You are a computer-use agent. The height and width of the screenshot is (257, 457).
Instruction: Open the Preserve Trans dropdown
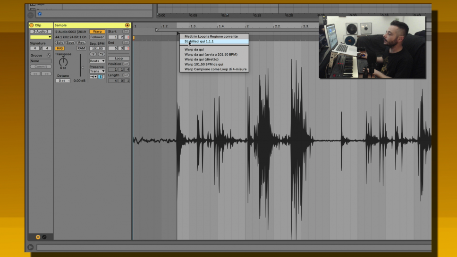pyautogui.click(x=97, y=71)
